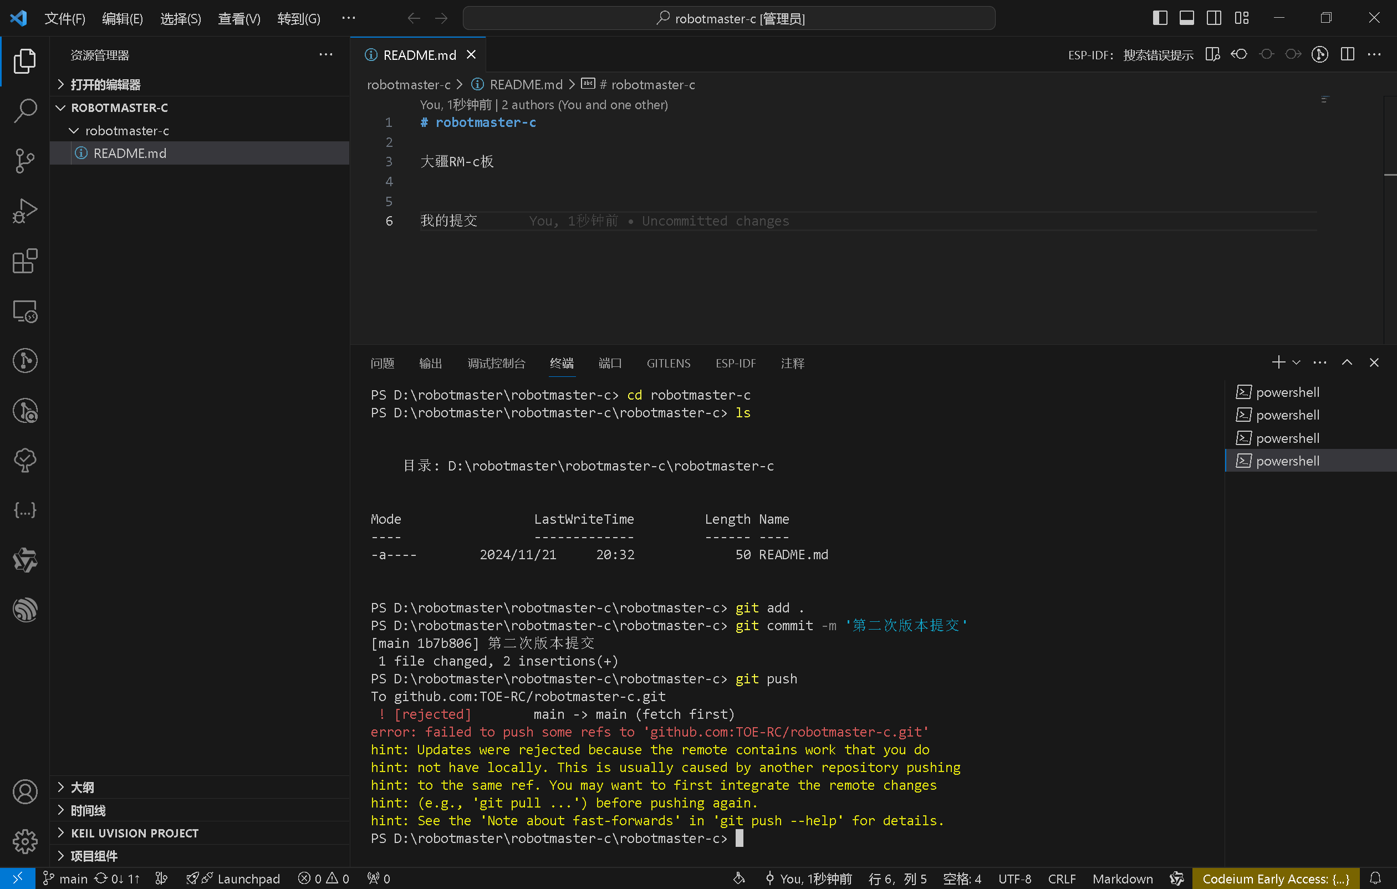This screenshot has height=889, width=1397.
Task: Open the GitLens Inspect view
Action: pyautogui.click(x=25, y=411)
